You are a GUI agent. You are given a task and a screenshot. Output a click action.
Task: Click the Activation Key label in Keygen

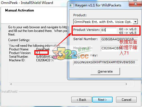point(85,55)
